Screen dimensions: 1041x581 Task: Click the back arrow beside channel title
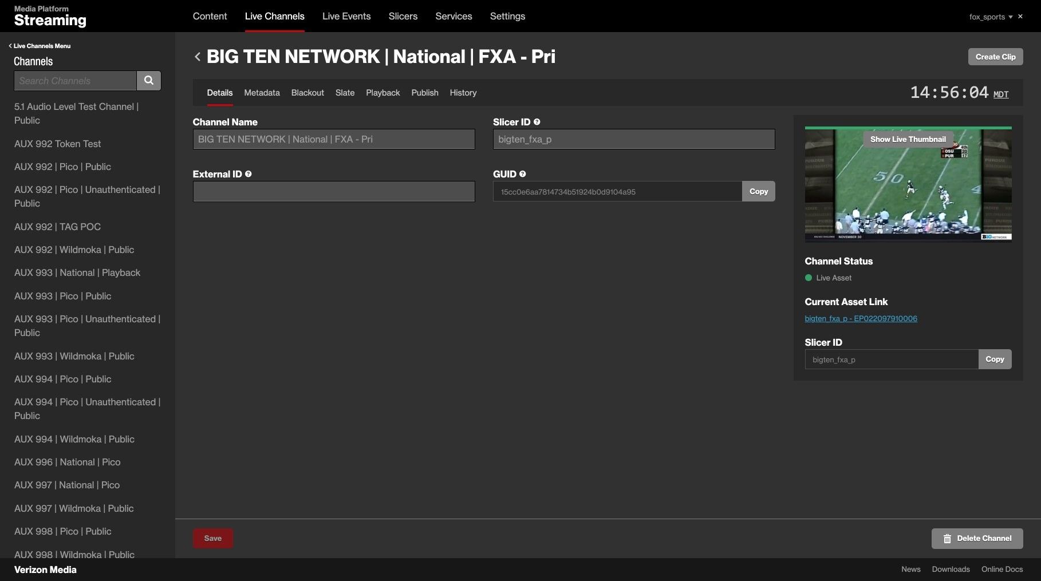(198, 57)
